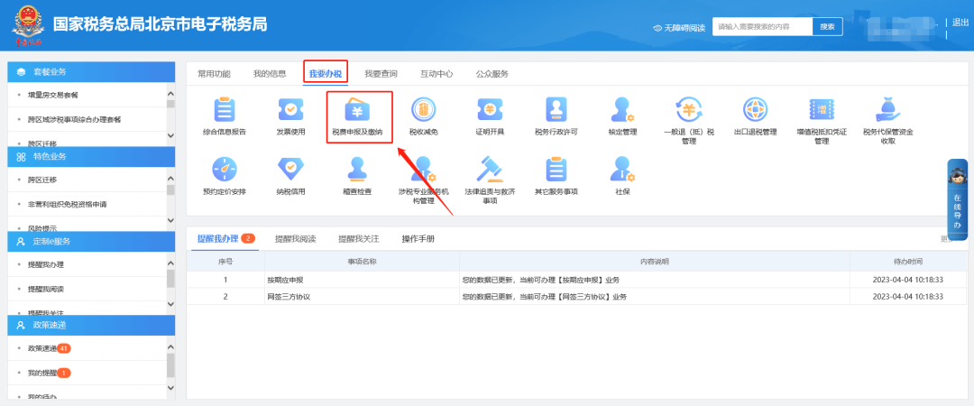Screen dimensions: 974x406
Task: Open 社保 icon
Action: [622, 169]
